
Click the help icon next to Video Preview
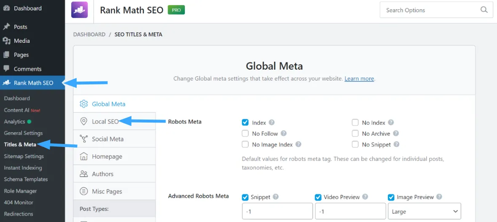[365, 197]
